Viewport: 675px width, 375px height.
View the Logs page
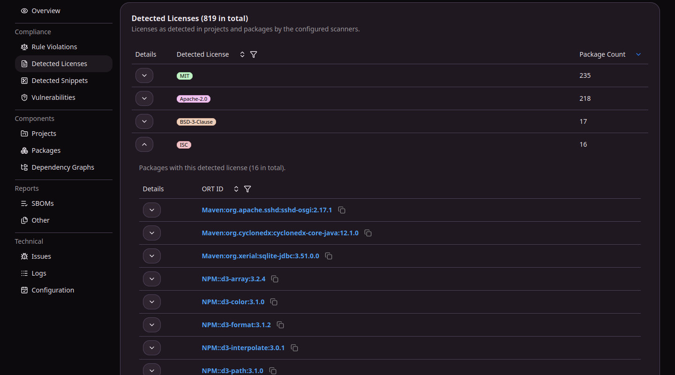pos(64,273)
